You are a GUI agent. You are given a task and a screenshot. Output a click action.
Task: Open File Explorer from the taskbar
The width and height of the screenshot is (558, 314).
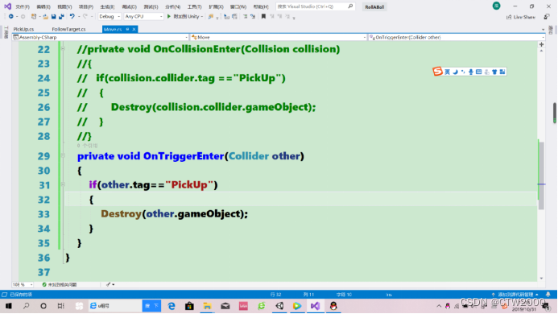[207, 306]
